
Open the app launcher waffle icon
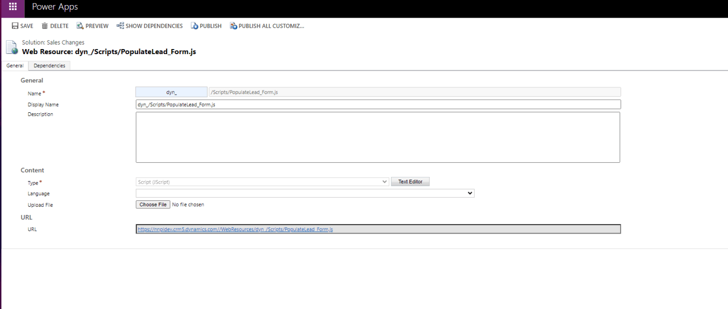pyautogui.click(x=13, y=7)
